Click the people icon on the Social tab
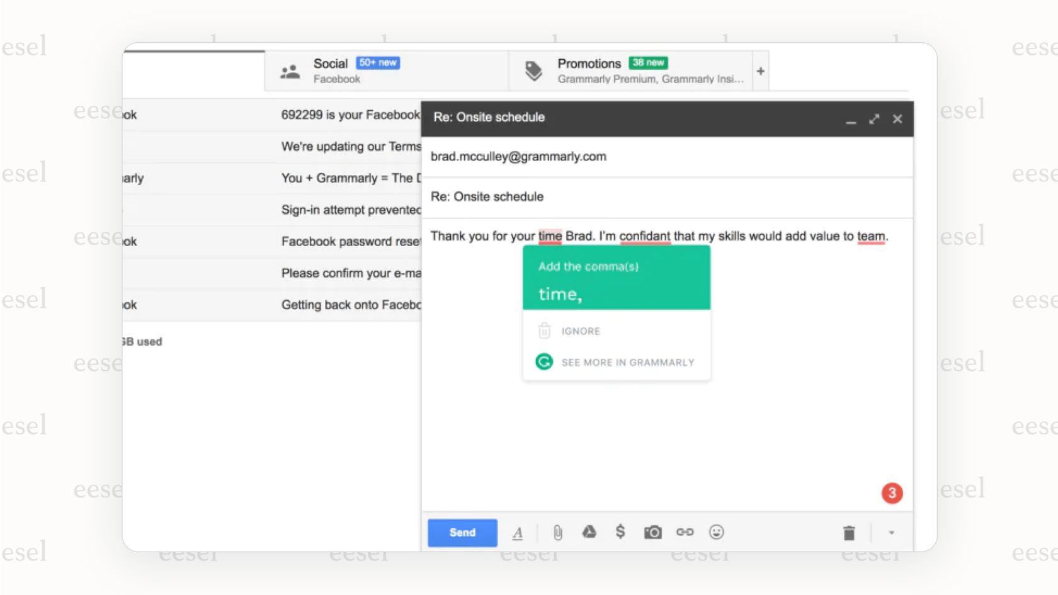Image resolution: width=1058 pixels, height=595 pixels. pyautogui.click(x=290, y=71)
